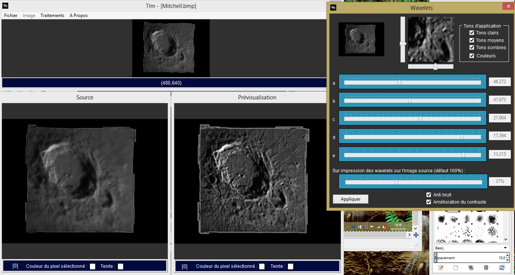
Task: Click the brushes list scroll-down arrow
Action: (x=506, y=240)
